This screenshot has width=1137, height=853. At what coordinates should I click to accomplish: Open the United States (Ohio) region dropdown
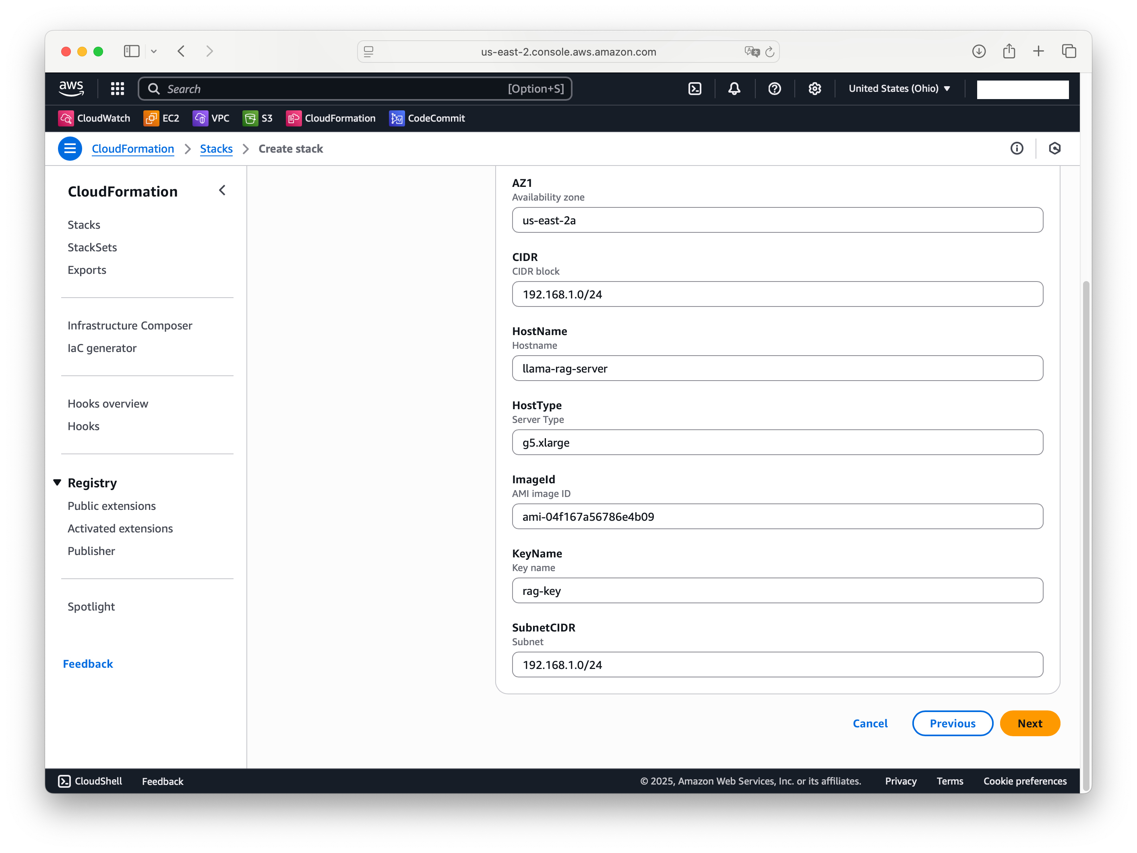click(x=899, y=89)
